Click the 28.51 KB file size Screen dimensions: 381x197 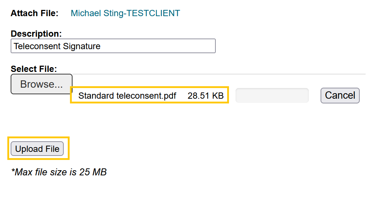pyautogui.click(x=205, y=96)
